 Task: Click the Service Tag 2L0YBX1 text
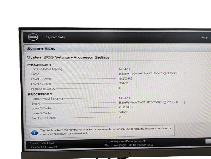[45, 147]
